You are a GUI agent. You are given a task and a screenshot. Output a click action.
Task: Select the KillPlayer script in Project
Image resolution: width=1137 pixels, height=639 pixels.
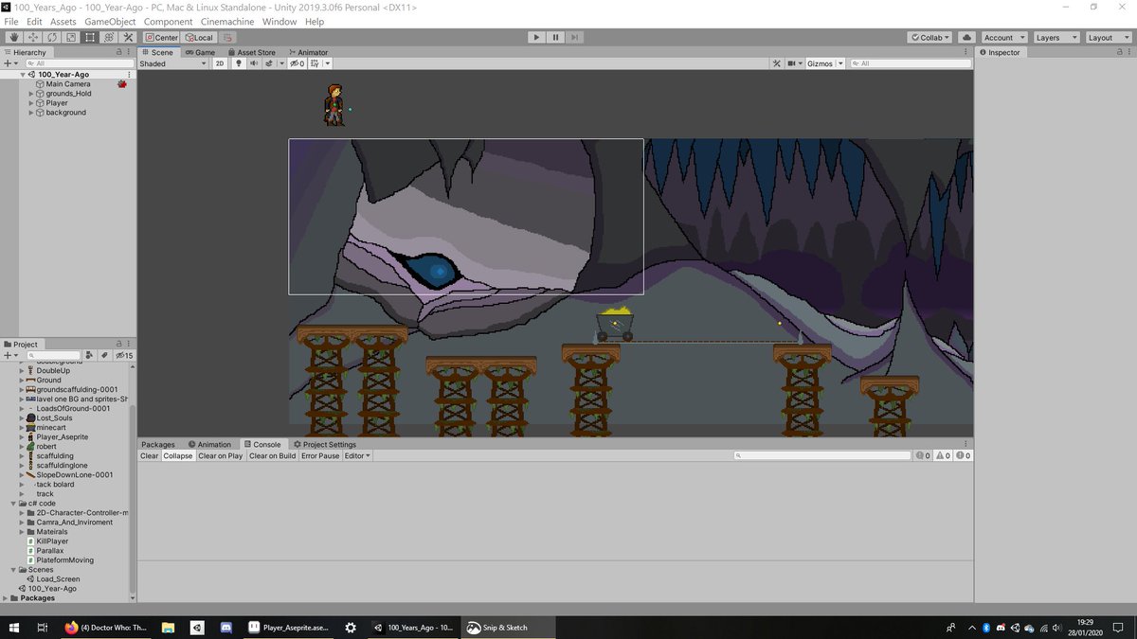coord(52,541)
